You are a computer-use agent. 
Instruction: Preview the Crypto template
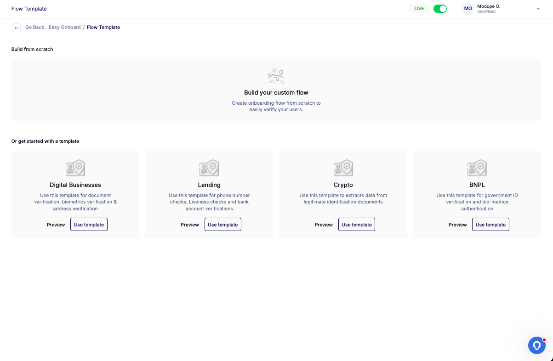[x=324, y=225]
